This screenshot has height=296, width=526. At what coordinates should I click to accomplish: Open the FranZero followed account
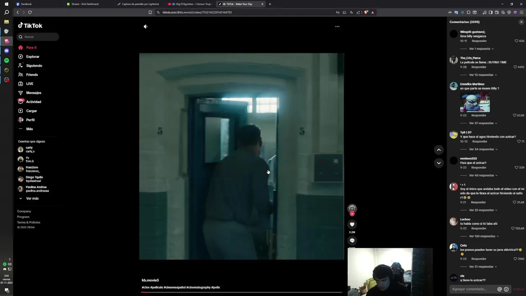coord(29,169)
